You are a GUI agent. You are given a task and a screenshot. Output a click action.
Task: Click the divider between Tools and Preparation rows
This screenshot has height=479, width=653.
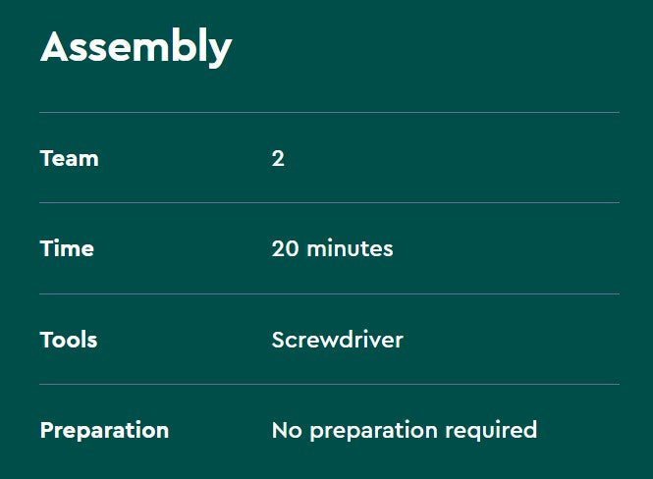coord(329,384)
